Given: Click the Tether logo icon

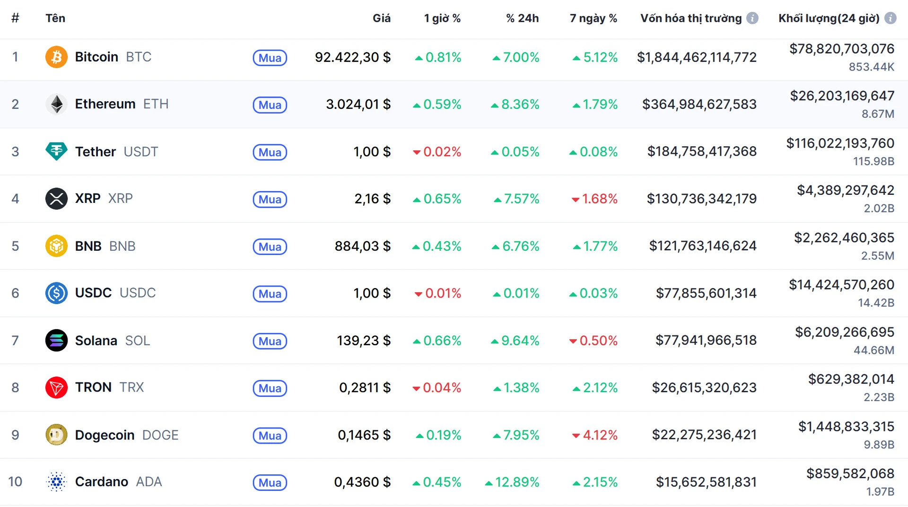Looking at the screenshot, I should pyautogui.click(x=56, y=151).
